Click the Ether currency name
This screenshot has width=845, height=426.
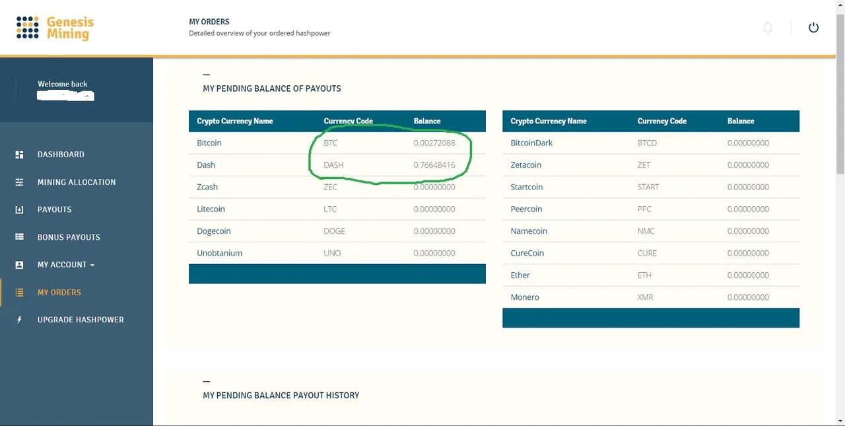click(x=520, y=275)
